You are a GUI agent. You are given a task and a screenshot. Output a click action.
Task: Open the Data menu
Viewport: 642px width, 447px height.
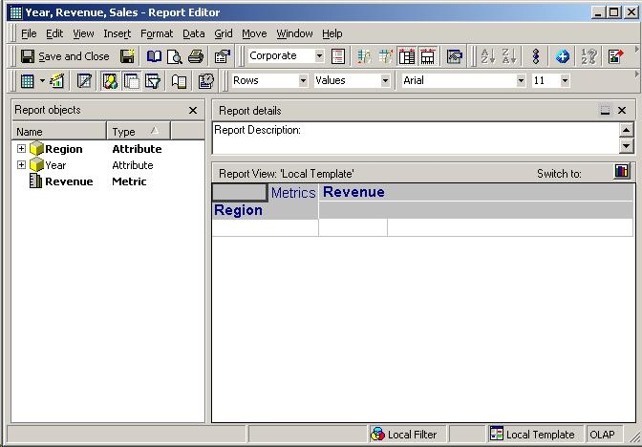pos(194,33)
